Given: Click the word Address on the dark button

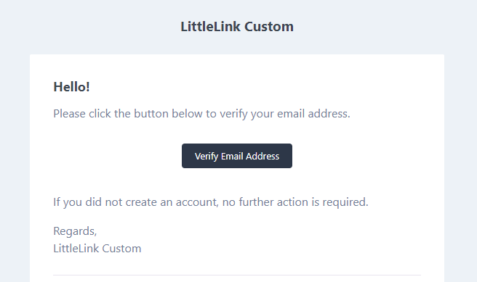Looking at the screenshot, I should (x=262, y=156).
